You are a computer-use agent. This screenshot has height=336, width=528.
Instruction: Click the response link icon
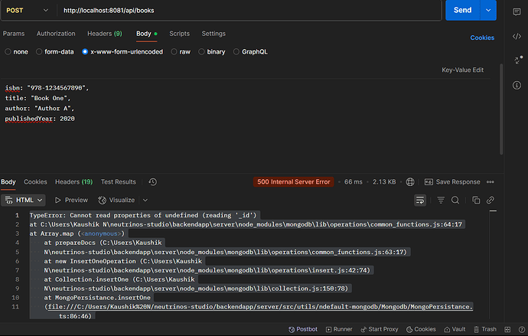(x=491, y=201)
